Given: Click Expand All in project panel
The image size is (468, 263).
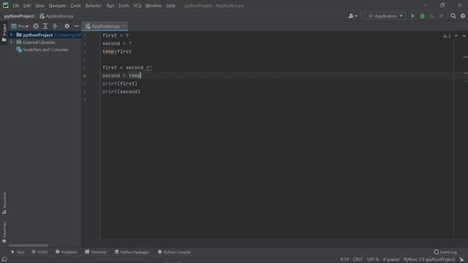Looking at the screenshot, I should [45, 26].
